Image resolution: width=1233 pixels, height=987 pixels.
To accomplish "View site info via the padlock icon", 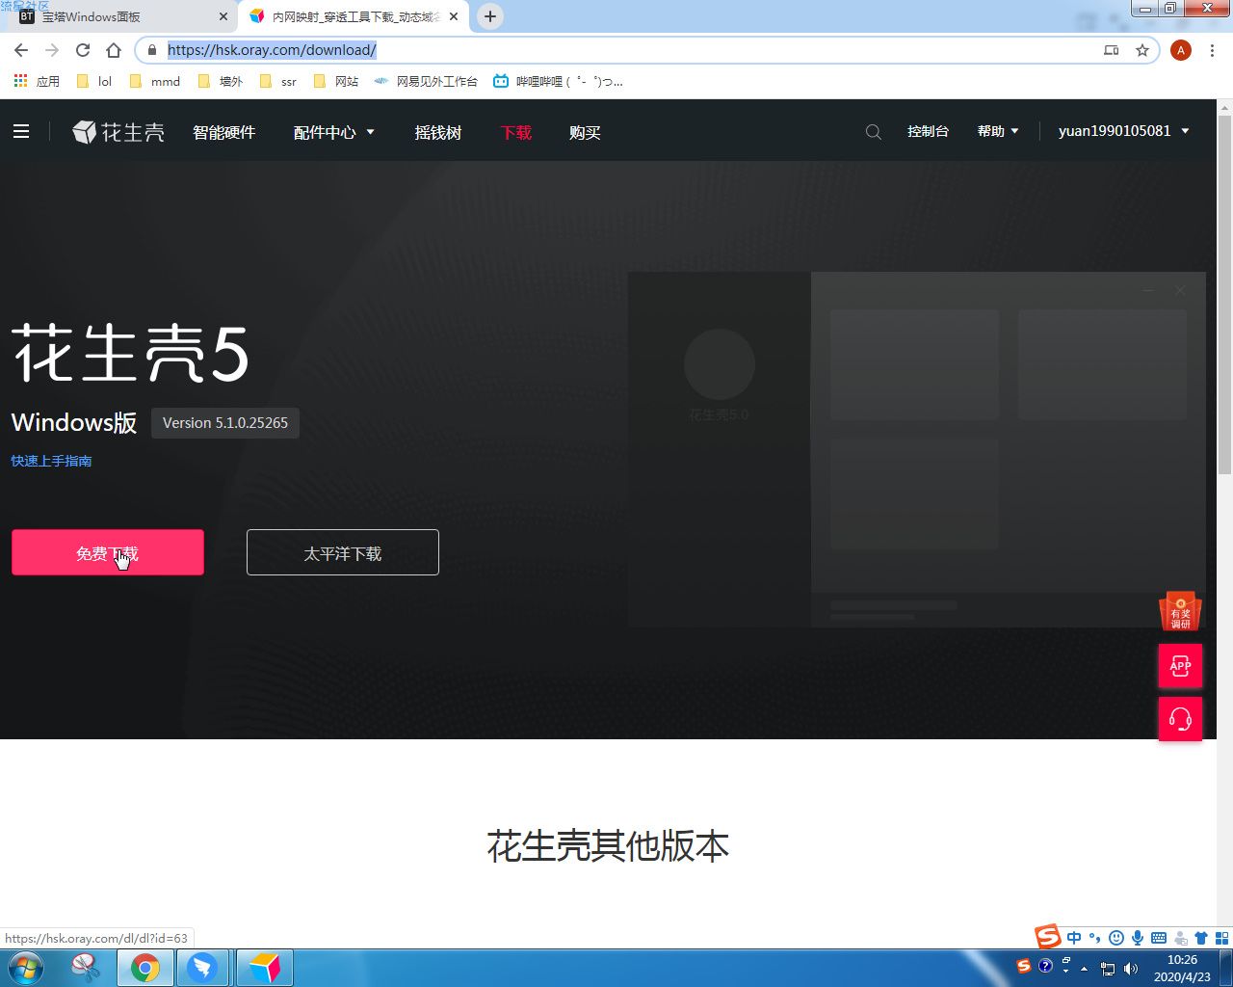I will (151, 50).
